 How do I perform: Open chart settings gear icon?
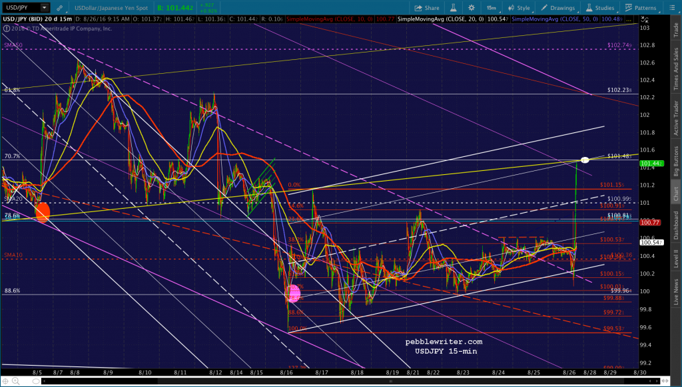click(472, 8)
